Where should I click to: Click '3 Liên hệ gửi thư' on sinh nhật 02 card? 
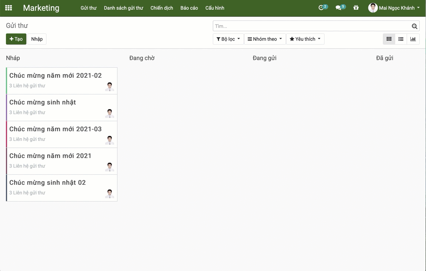(27, 193)
